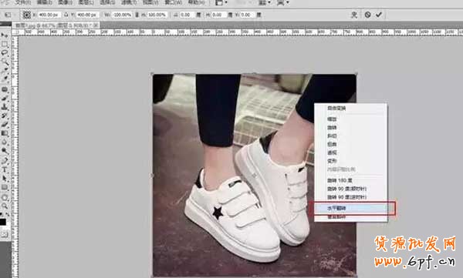Click the W width field -100.00%
463x278 pixels.
coord(122,15)
